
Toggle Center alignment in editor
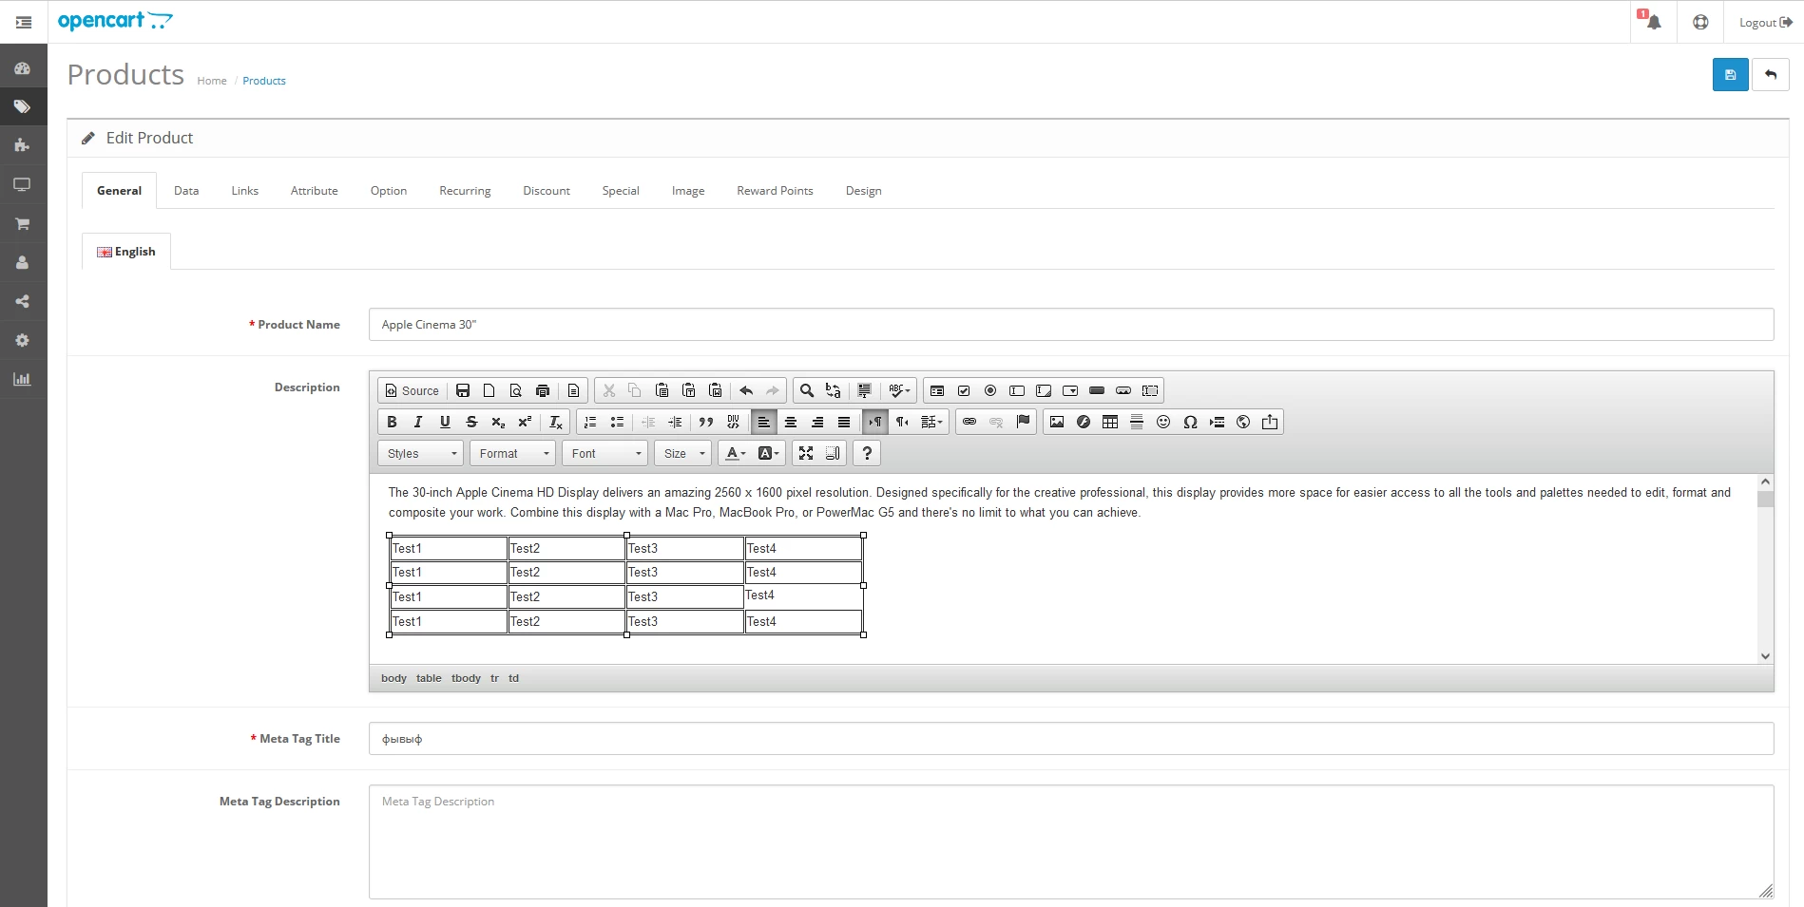791,422
